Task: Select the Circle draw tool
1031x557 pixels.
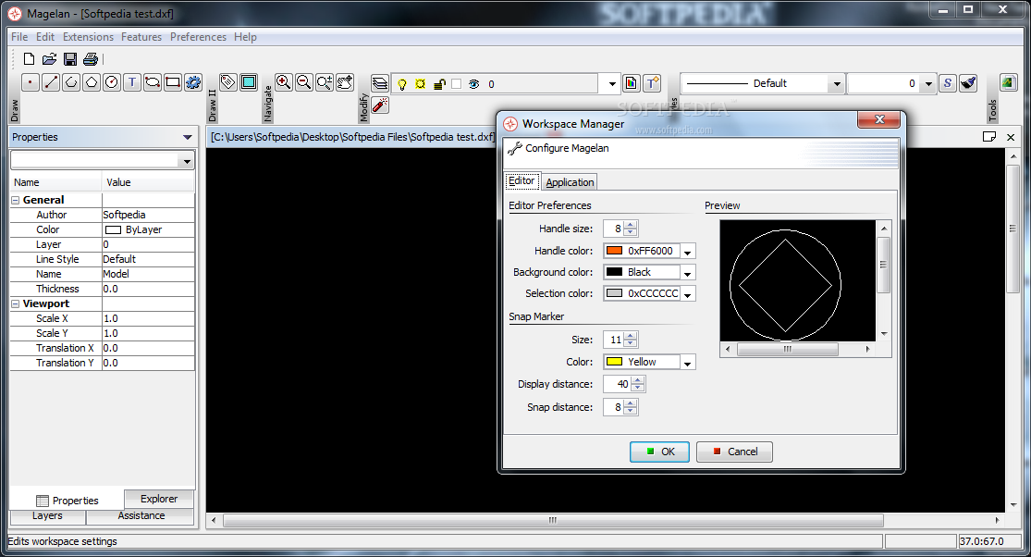Action: tap(112, 82)
